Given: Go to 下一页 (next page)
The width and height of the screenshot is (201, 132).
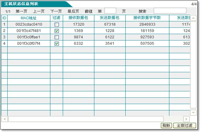Looking at the screenshot, I should tap(56, 11).
